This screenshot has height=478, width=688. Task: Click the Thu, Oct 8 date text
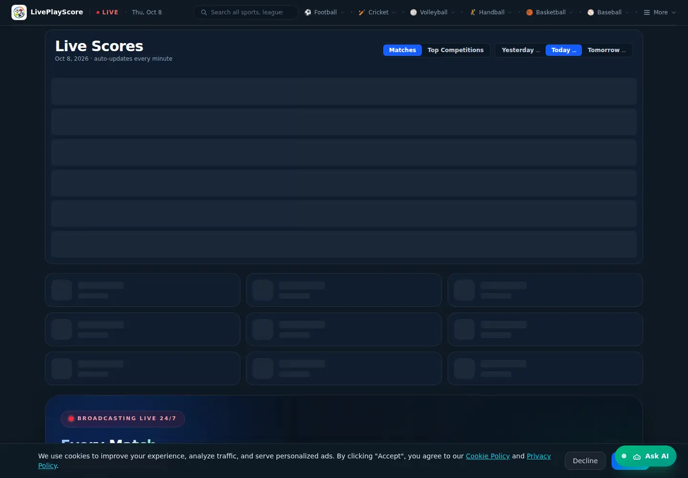[147, 12]
